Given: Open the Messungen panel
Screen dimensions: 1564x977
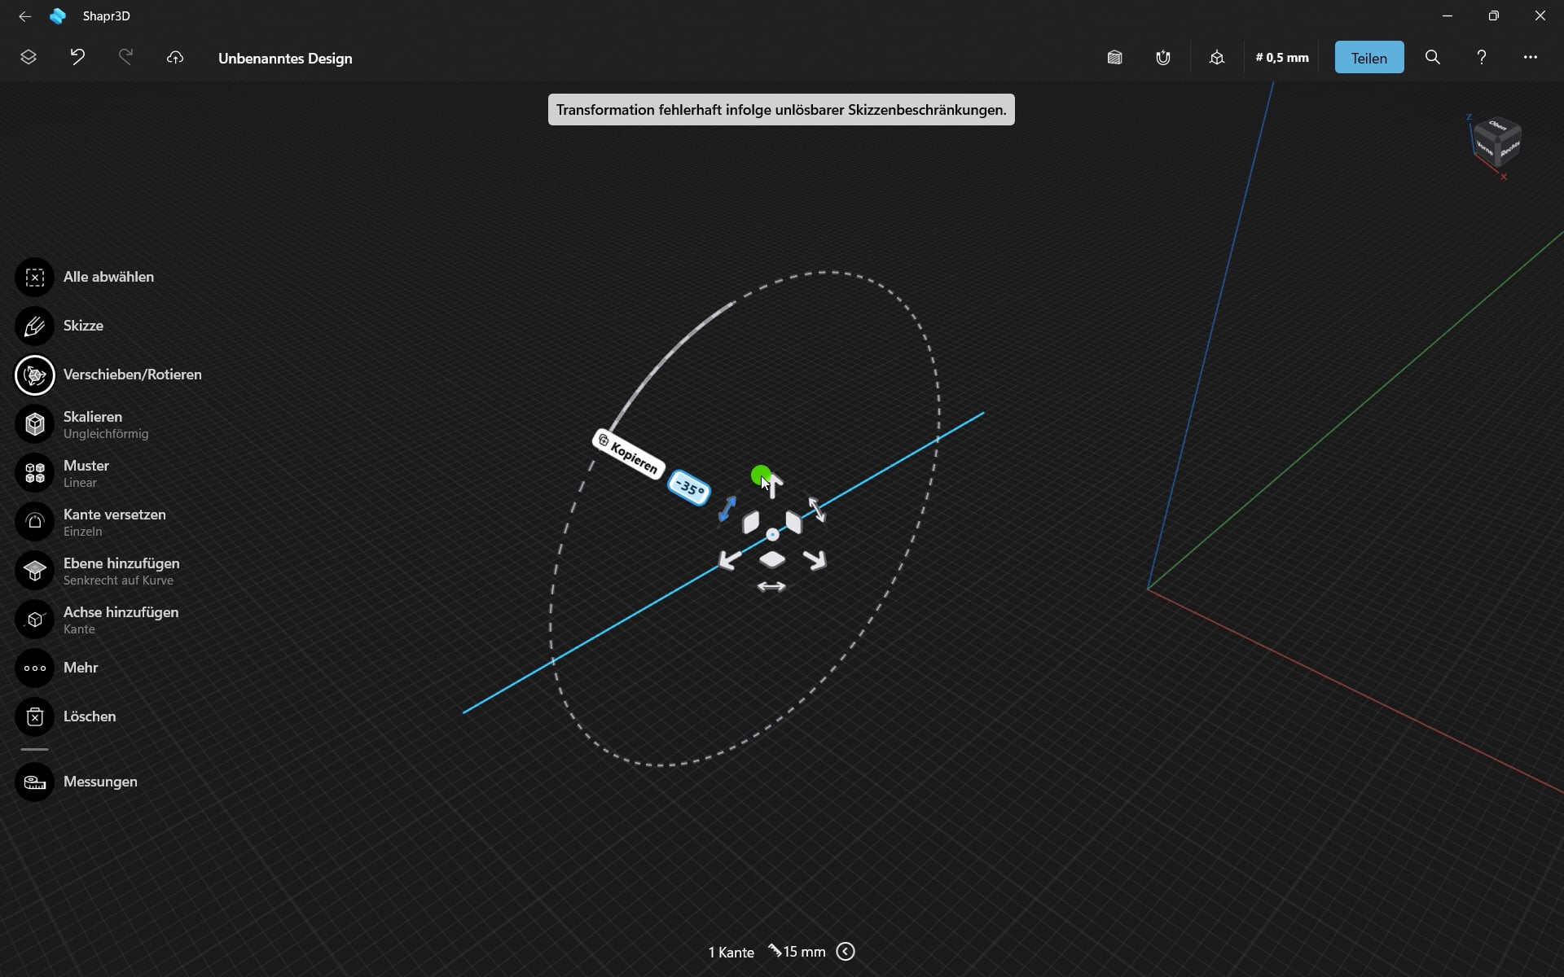Looking at the screenshot, I should 34,782.
